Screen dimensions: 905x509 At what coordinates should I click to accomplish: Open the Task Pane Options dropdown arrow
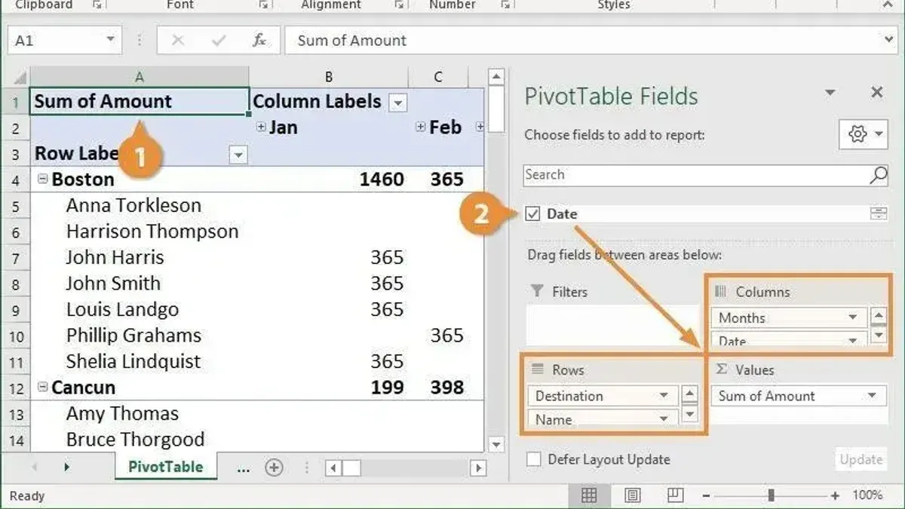[830, 93]
